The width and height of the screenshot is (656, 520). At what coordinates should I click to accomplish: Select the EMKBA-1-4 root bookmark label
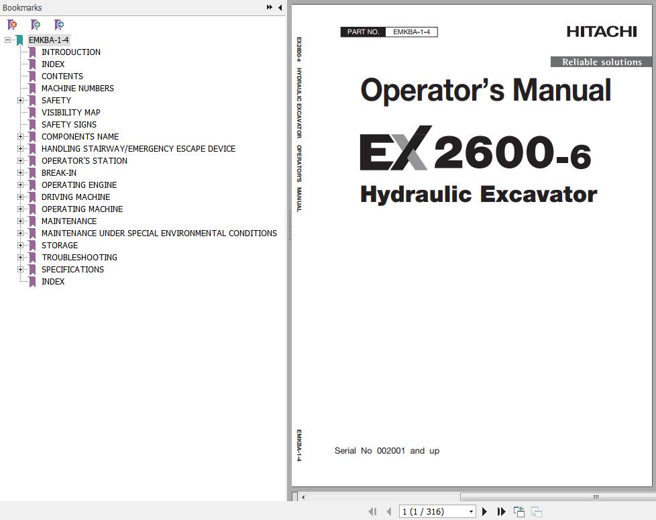[x=48, y=40]
